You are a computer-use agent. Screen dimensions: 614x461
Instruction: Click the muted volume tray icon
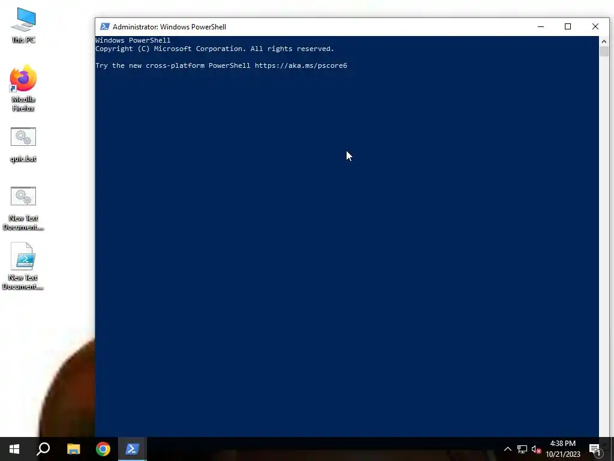[x=536, y=449]
